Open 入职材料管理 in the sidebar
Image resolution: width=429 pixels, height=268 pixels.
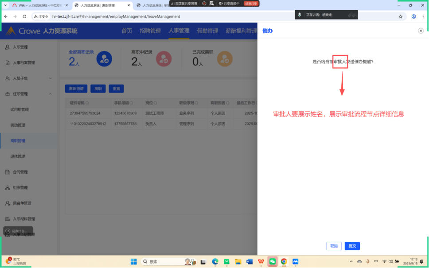coord(28,219)
